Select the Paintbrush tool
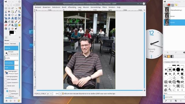Viewport: 185px width, 104px height. [x=19, y=22]
